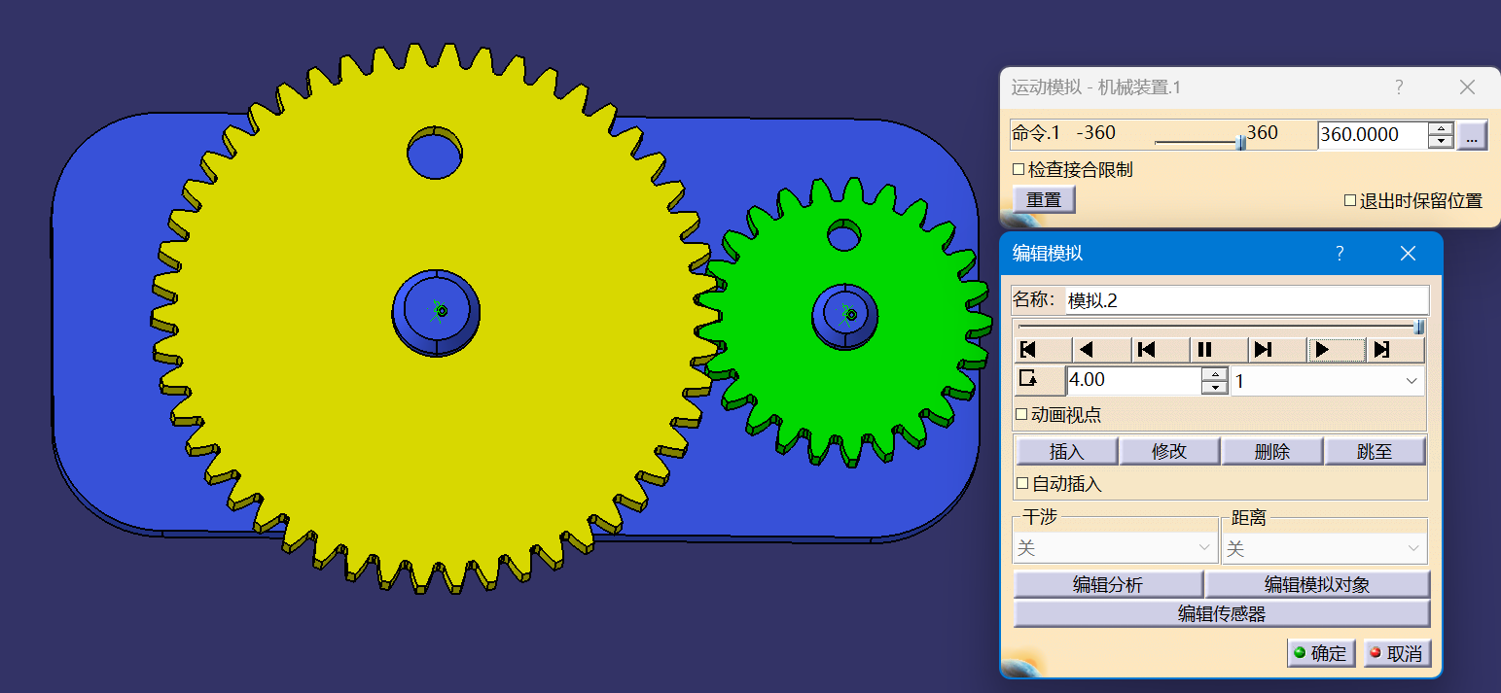Enable 检查接合限制 checkbox
The image size is (1501, 693).
[x=1019, y=170]
